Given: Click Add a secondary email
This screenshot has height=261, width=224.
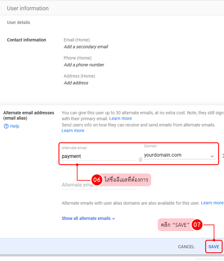Looking at the screenshot, I should point(86,47).
